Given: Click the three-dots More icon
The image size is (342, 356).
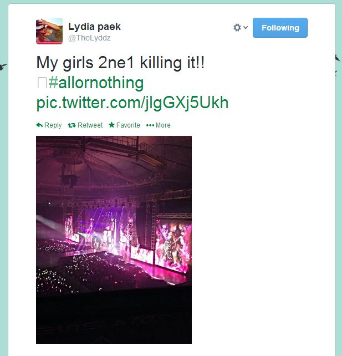Looking at the screenshot, I should coord(150,125).
